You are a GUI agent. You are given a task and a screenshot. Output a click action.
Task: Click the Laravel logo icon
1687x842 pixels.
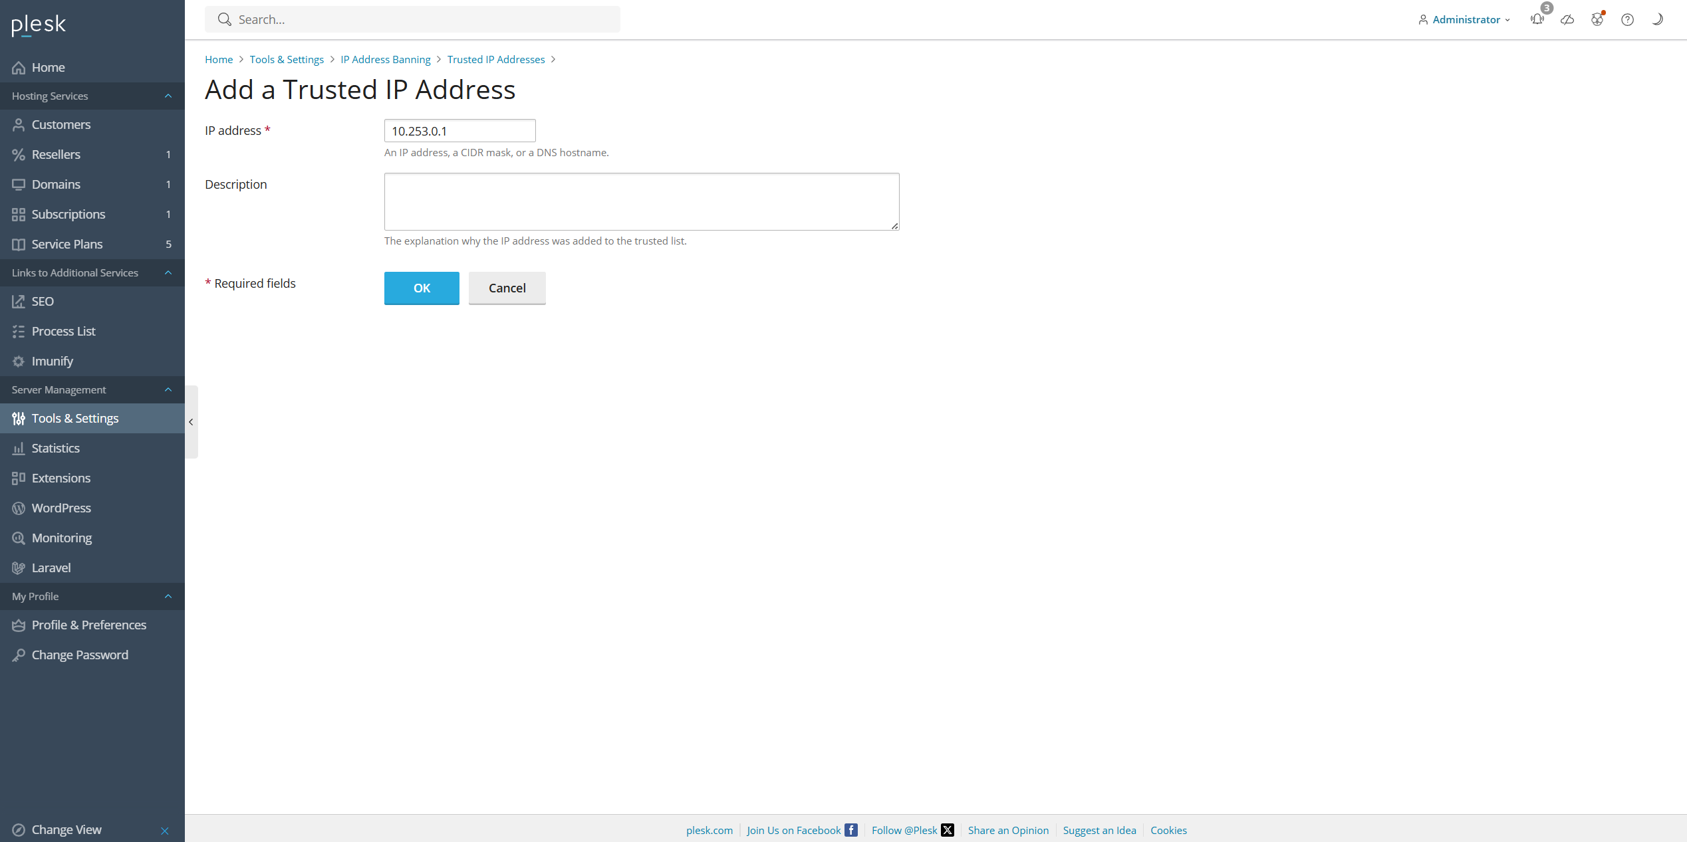point(19,568)
